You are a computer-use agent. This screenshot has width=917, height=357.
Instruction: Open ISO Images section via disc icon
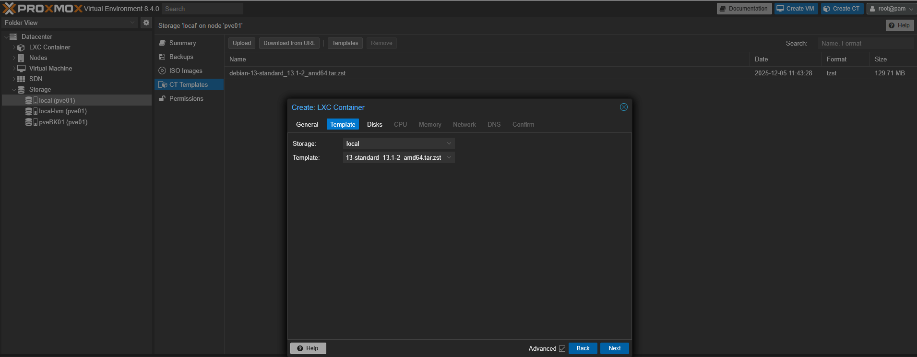pos(162,71)
